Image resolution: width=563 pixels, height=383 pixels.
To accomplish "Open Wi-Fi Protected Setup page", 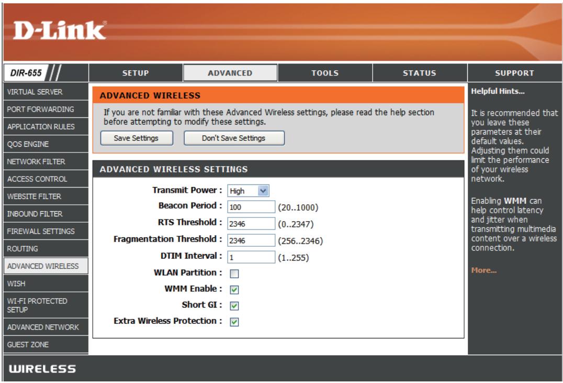I will click(x=46, y=305).
